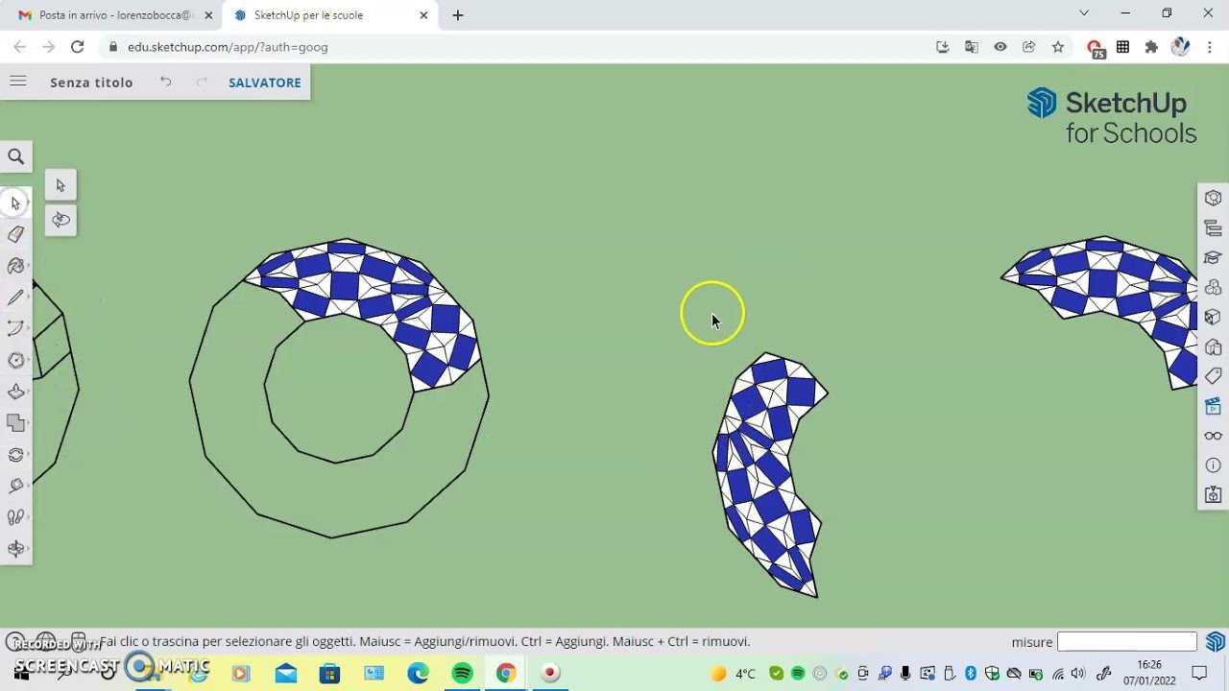Screen dimensions: 1229x691
Task: Open the hamburger main menu
Action: pyautogui.click(x=17, y=82)
